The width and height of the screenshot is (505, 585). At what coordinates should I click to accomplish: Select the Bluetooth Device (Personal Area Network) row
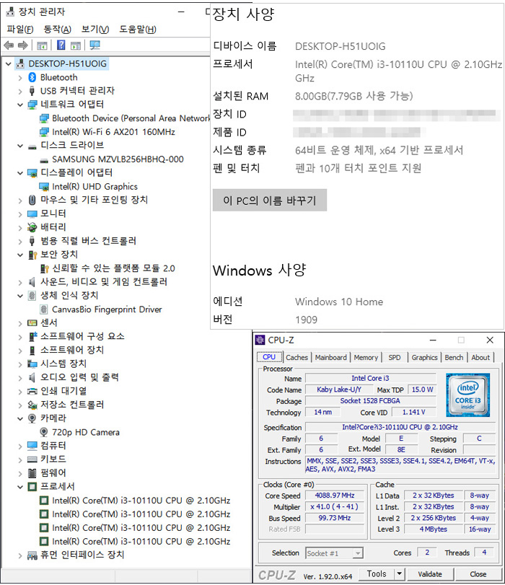[126, 118]
